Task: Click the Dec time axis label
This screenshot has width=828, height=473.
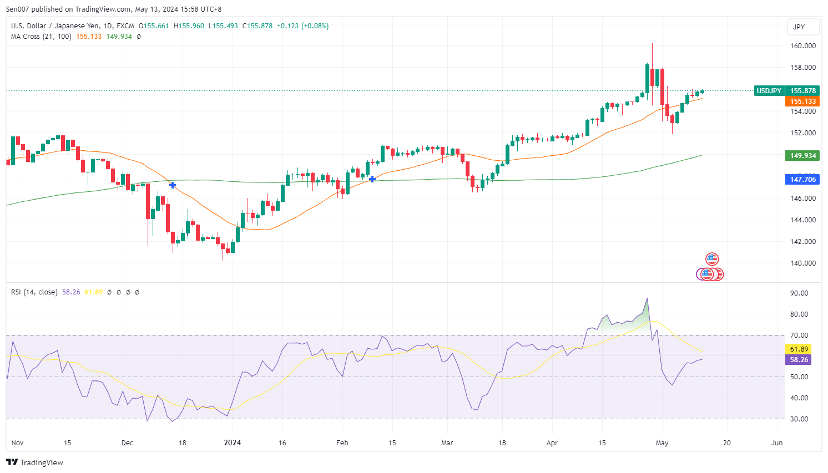Action: (x=127, y=443)
